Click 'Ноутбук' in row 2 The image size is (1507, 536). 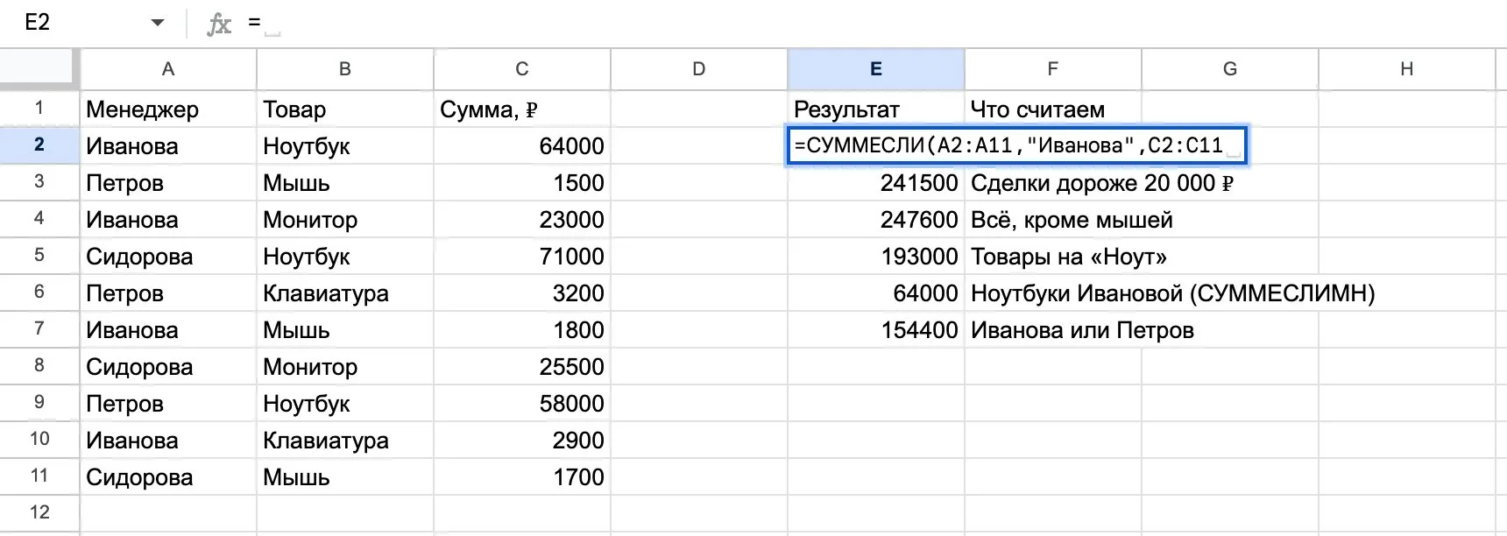coord(345,146)
